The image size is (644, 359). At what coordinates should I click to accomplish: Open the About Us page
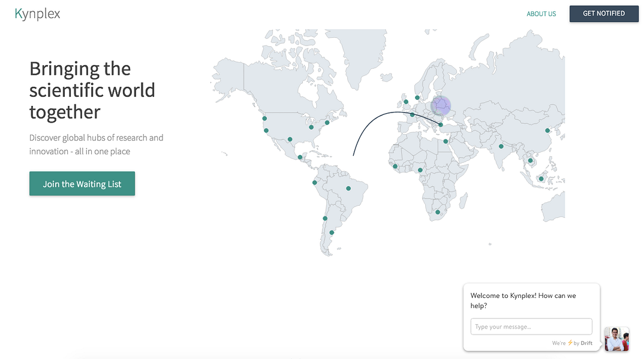pyautogui.click(x=541, y=14)
